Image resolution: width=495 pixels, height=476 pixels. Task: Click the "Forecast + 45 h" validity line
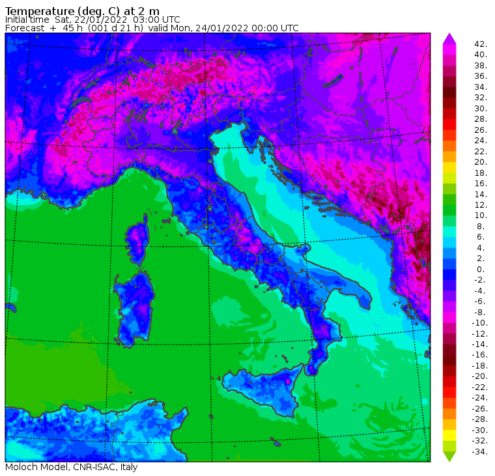[152, 28]
